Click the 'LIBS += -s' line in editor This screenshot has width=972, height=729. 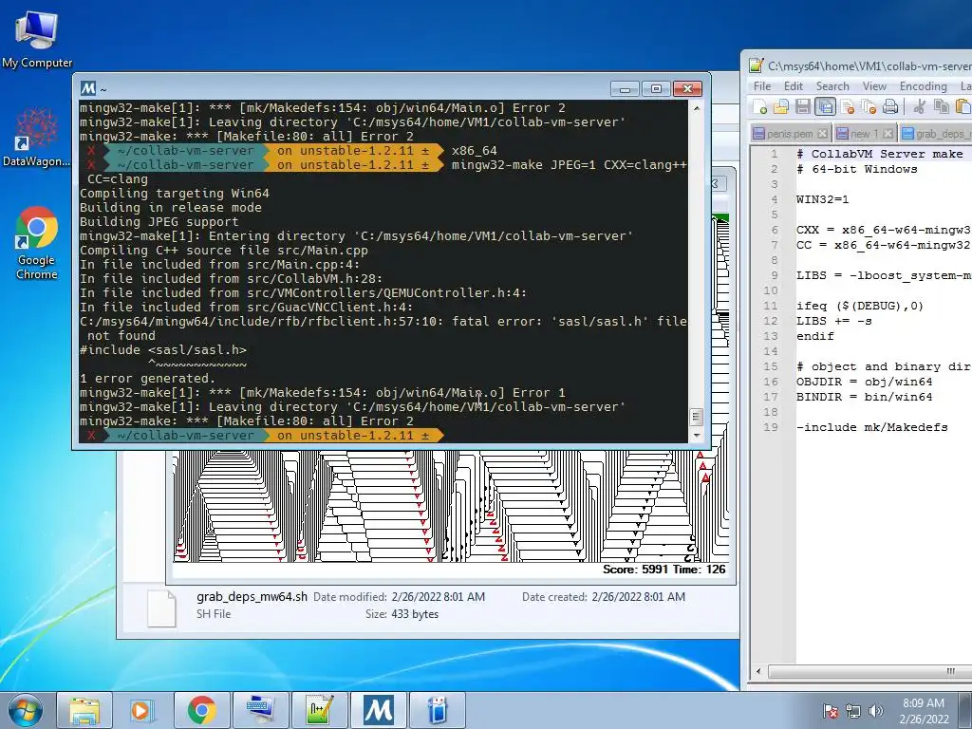tap(833, 321)
